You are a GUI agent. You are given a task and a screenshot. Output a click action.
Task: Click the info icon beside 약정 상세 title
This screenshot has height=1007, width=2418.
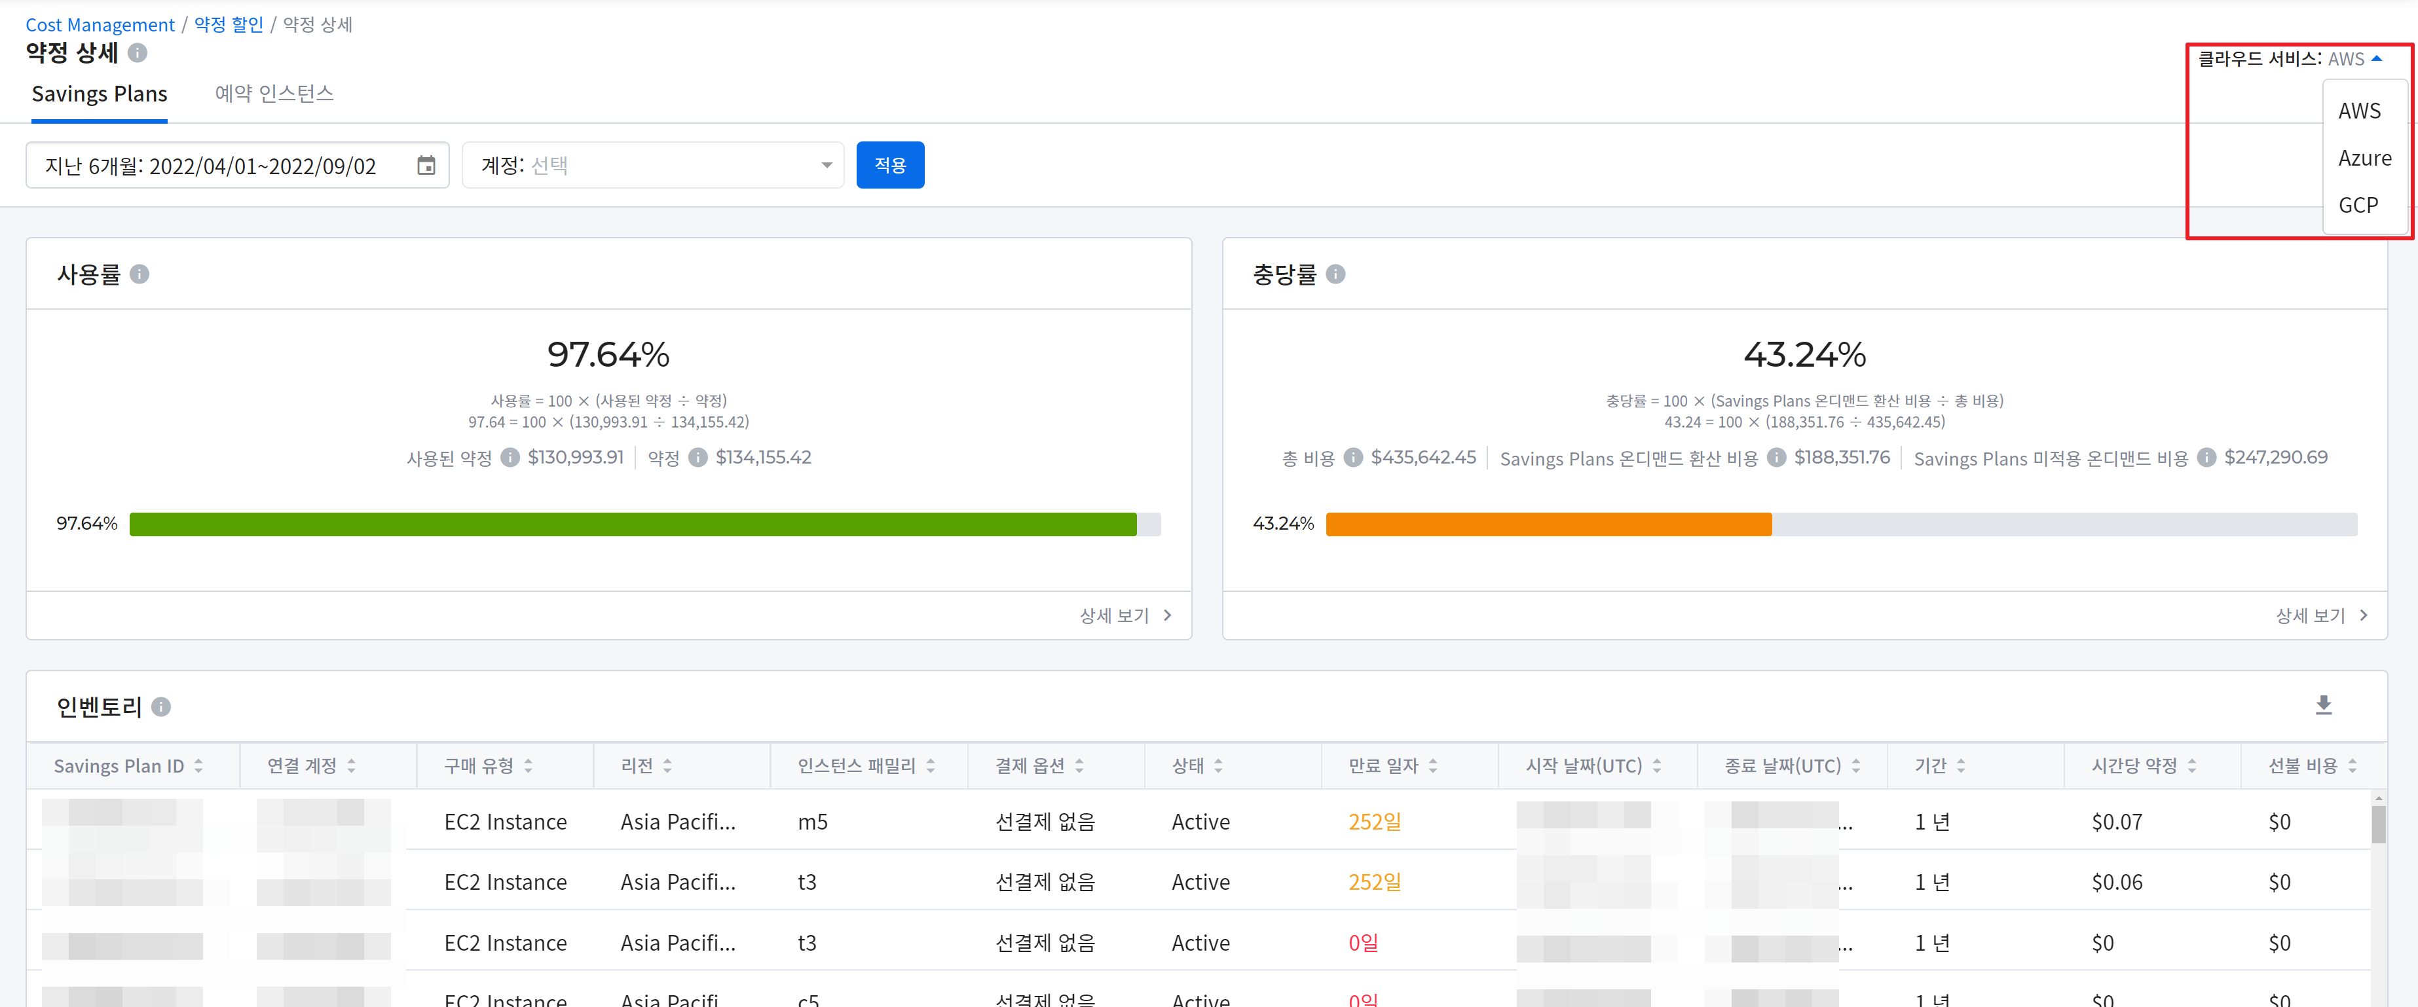click(138, 52)
